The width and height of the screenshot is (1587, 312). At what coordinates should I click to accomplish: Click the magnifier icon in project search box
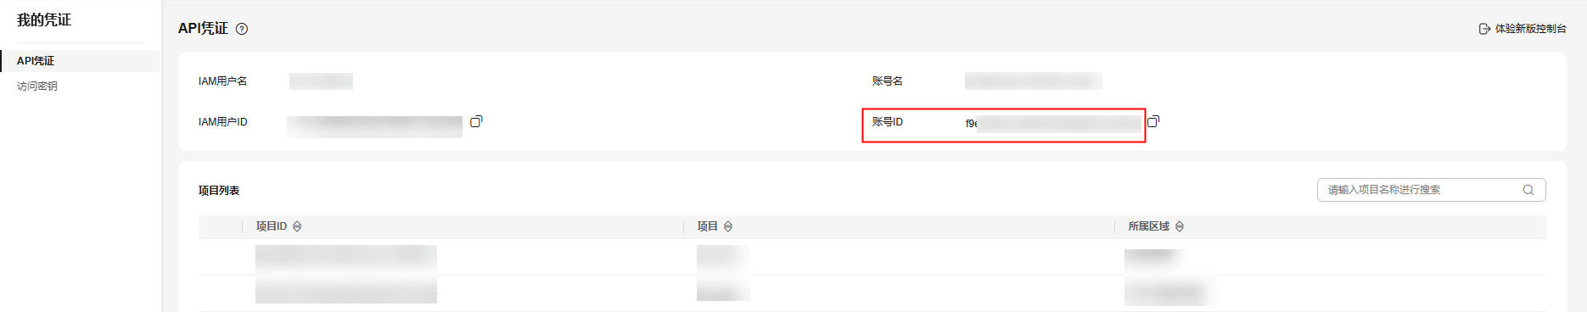click(x=1528, y=190)
